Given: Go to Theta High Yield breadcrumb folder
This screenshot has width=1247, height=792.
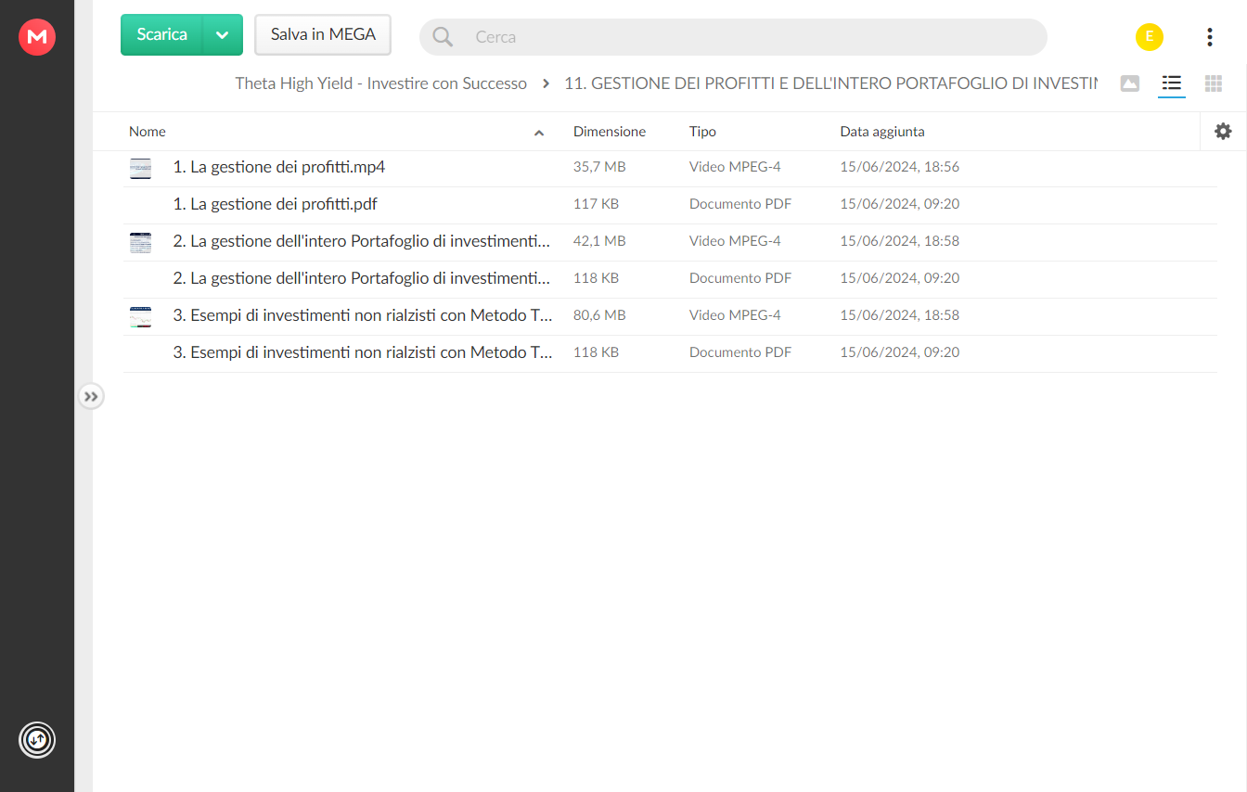Looking at the screenshot, I should tap(380, 83).
